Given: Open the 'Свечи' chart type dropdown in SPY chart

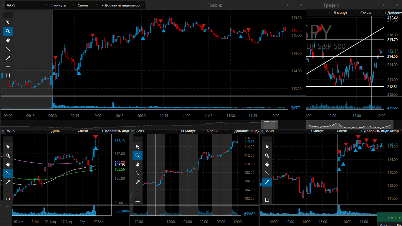Looking at the screenshot, I should (370, 13).
